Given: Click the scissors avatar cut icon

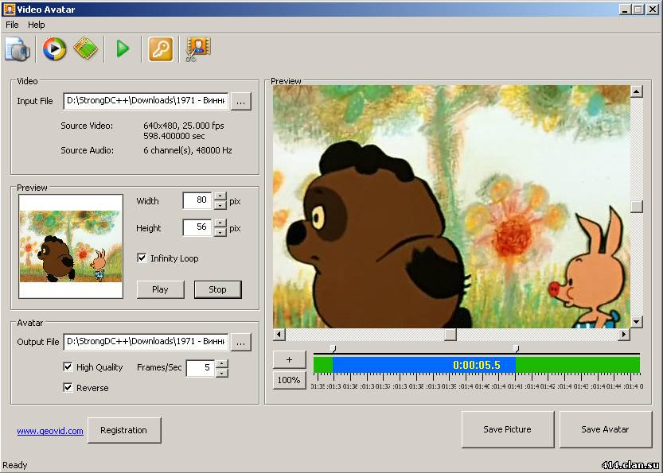Looking at the screenshot, I should 198,49.
